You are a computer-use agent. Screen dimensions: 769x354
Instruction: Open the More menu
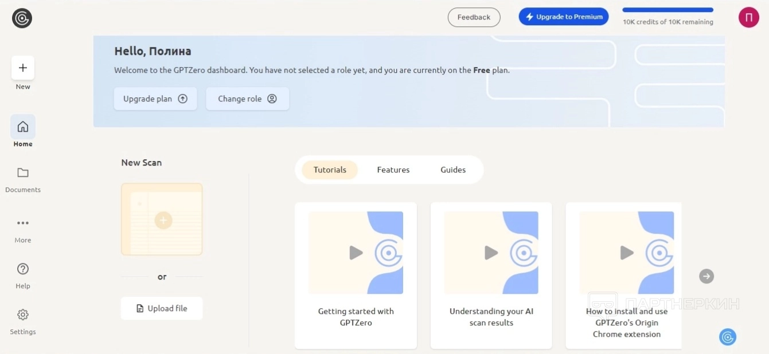click(x=23, y=229)
